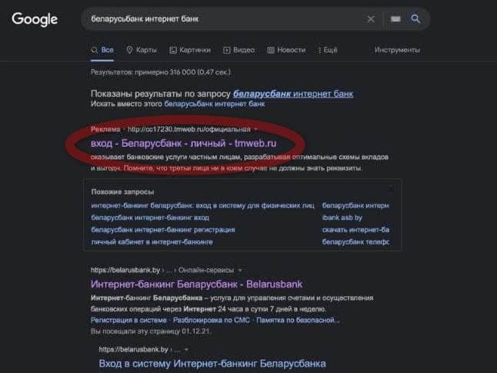Expand the Ещё more menu
Viewport: 497px width, 373px height.
(325, 50)
